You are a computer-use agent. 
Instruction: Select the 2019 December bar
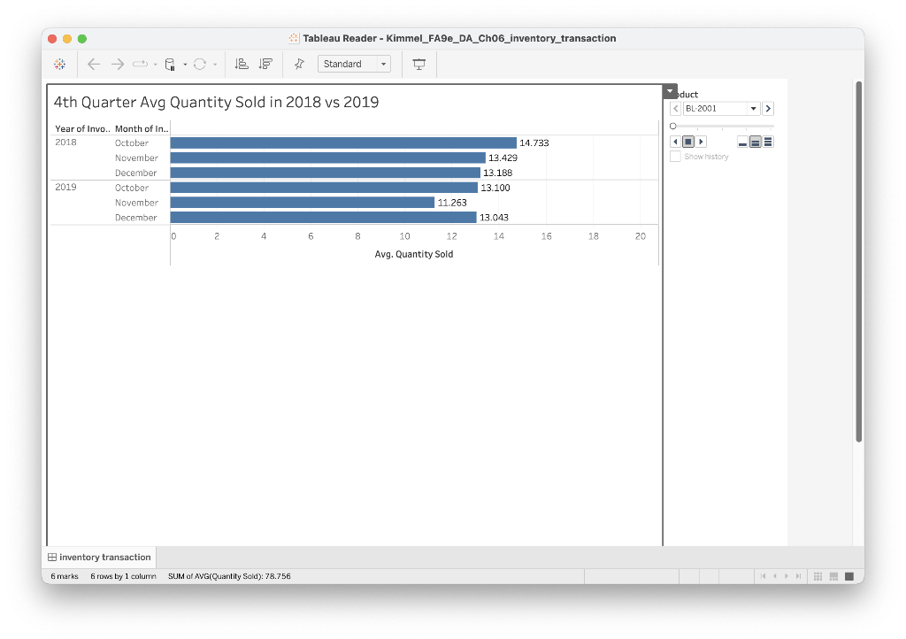[x=324, y=217]
